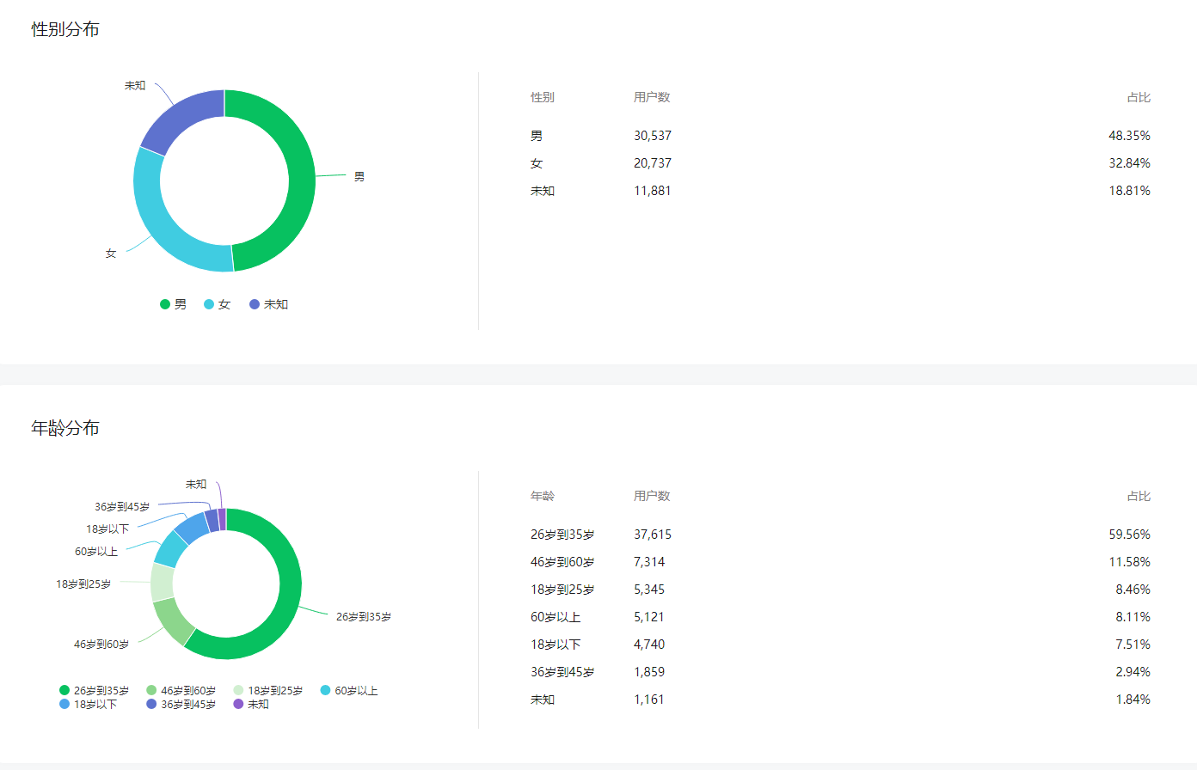Toggle the 18岁以下 legend item
This screenshot has height=770, width=1197.
(89, 704)
